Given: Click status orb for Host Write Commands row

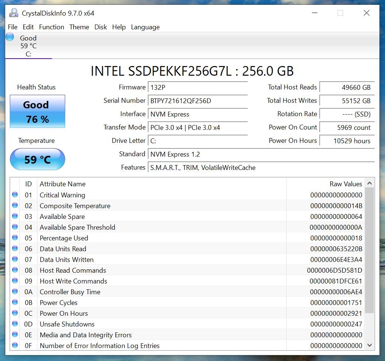Looking at the screenshot, I should coord(15,281).
